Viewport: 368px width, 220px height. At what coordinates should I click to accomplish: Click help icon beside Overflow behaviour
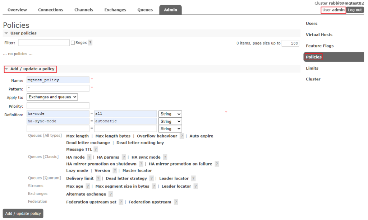point(182,136)
